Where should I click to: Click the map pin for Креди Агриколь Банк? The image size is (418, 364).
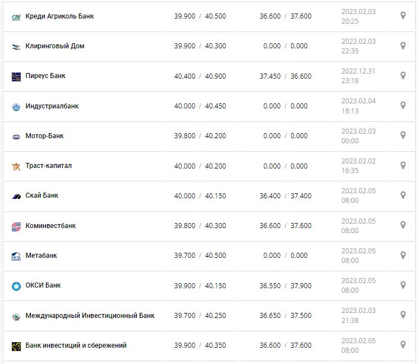click(x=403, y=16)
